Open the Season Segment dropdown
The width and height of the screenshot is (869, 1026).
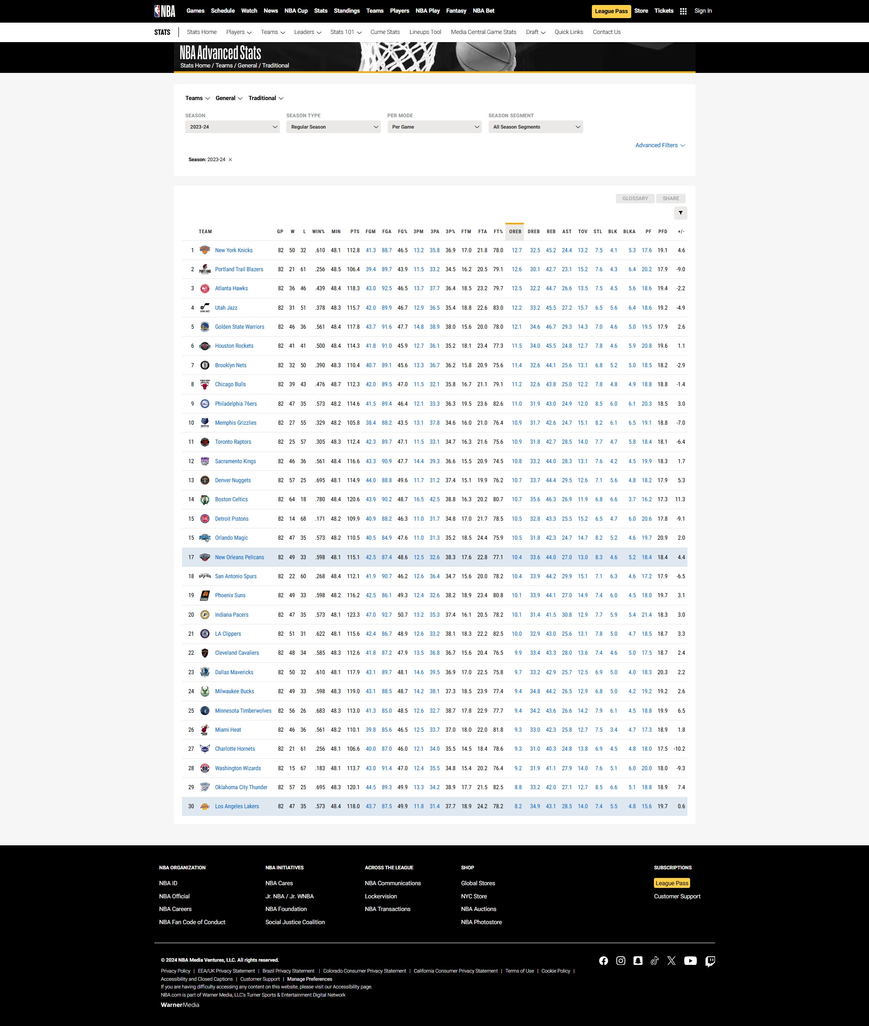[536, 127]
